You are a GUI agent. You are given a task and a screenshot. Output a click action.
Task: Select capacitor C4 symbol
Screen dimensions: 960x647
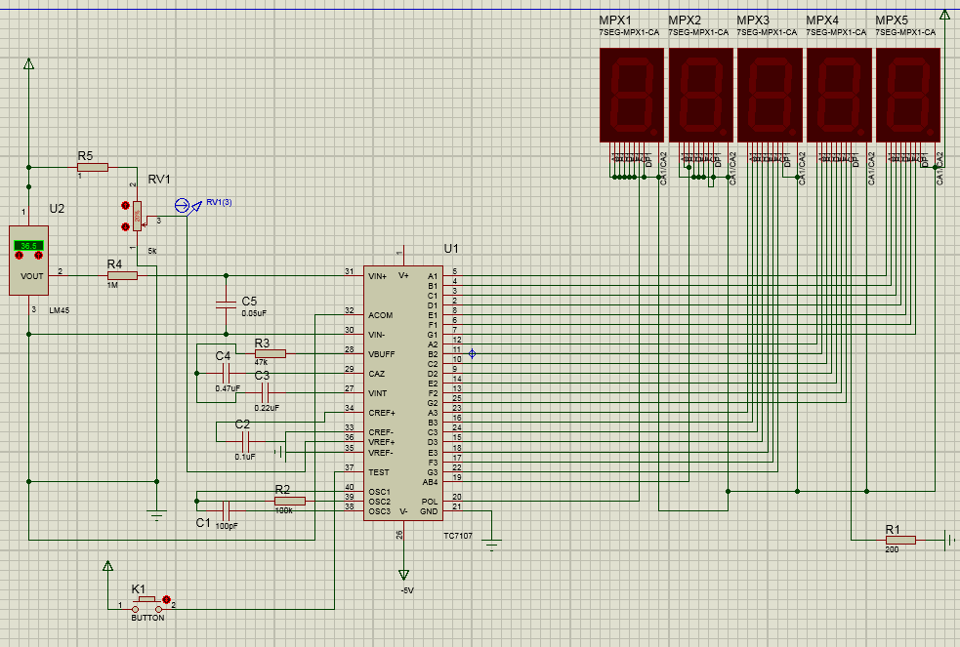[x=226, y=373]
